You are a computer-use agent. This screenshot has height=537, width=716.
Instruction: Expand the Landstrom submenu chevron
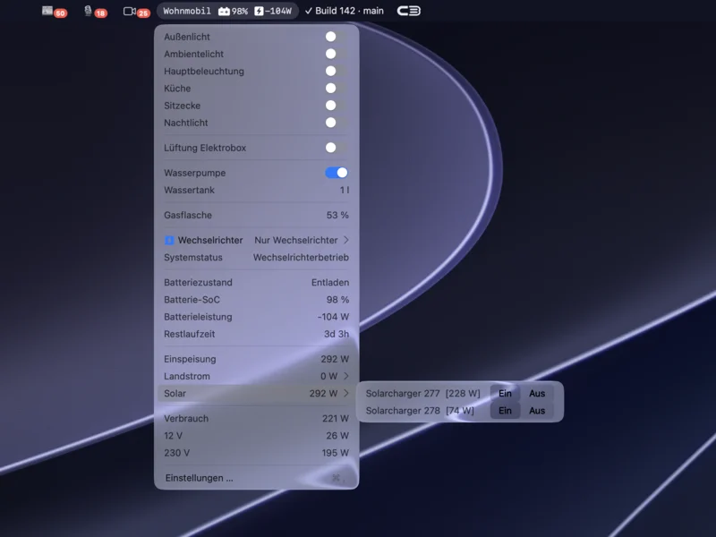[346, 376]
